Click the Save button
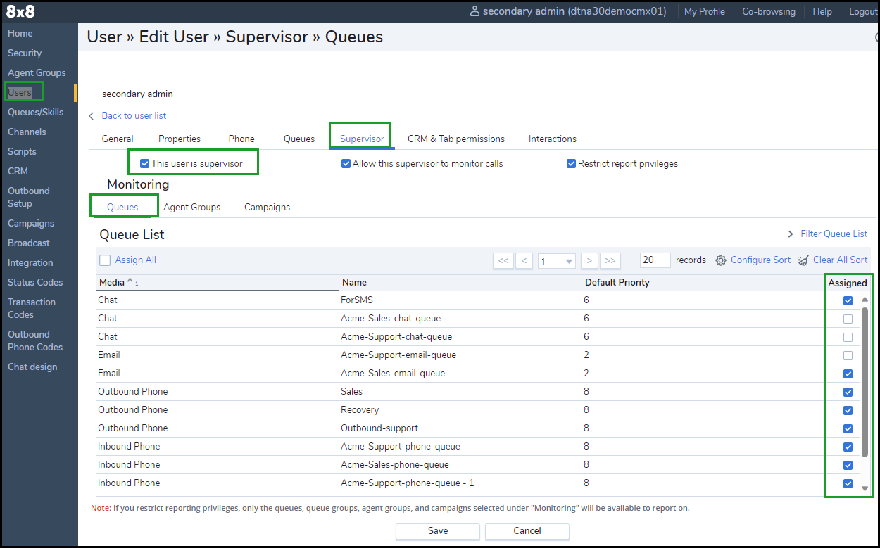 pos(438,530)
